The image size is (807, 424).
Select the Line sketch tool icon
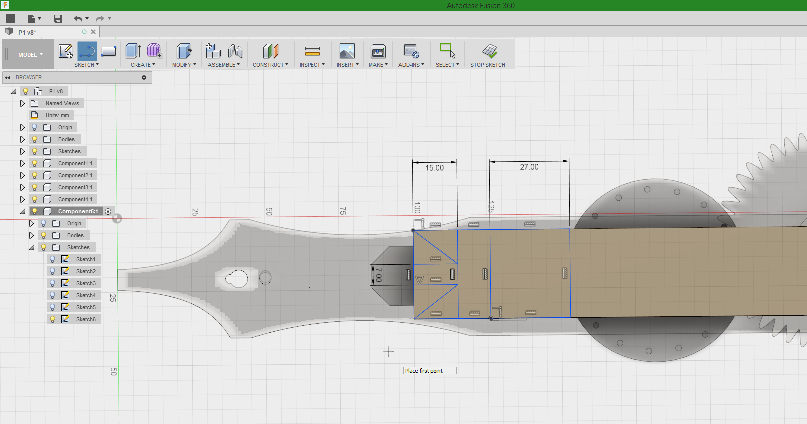click(87, 51)
